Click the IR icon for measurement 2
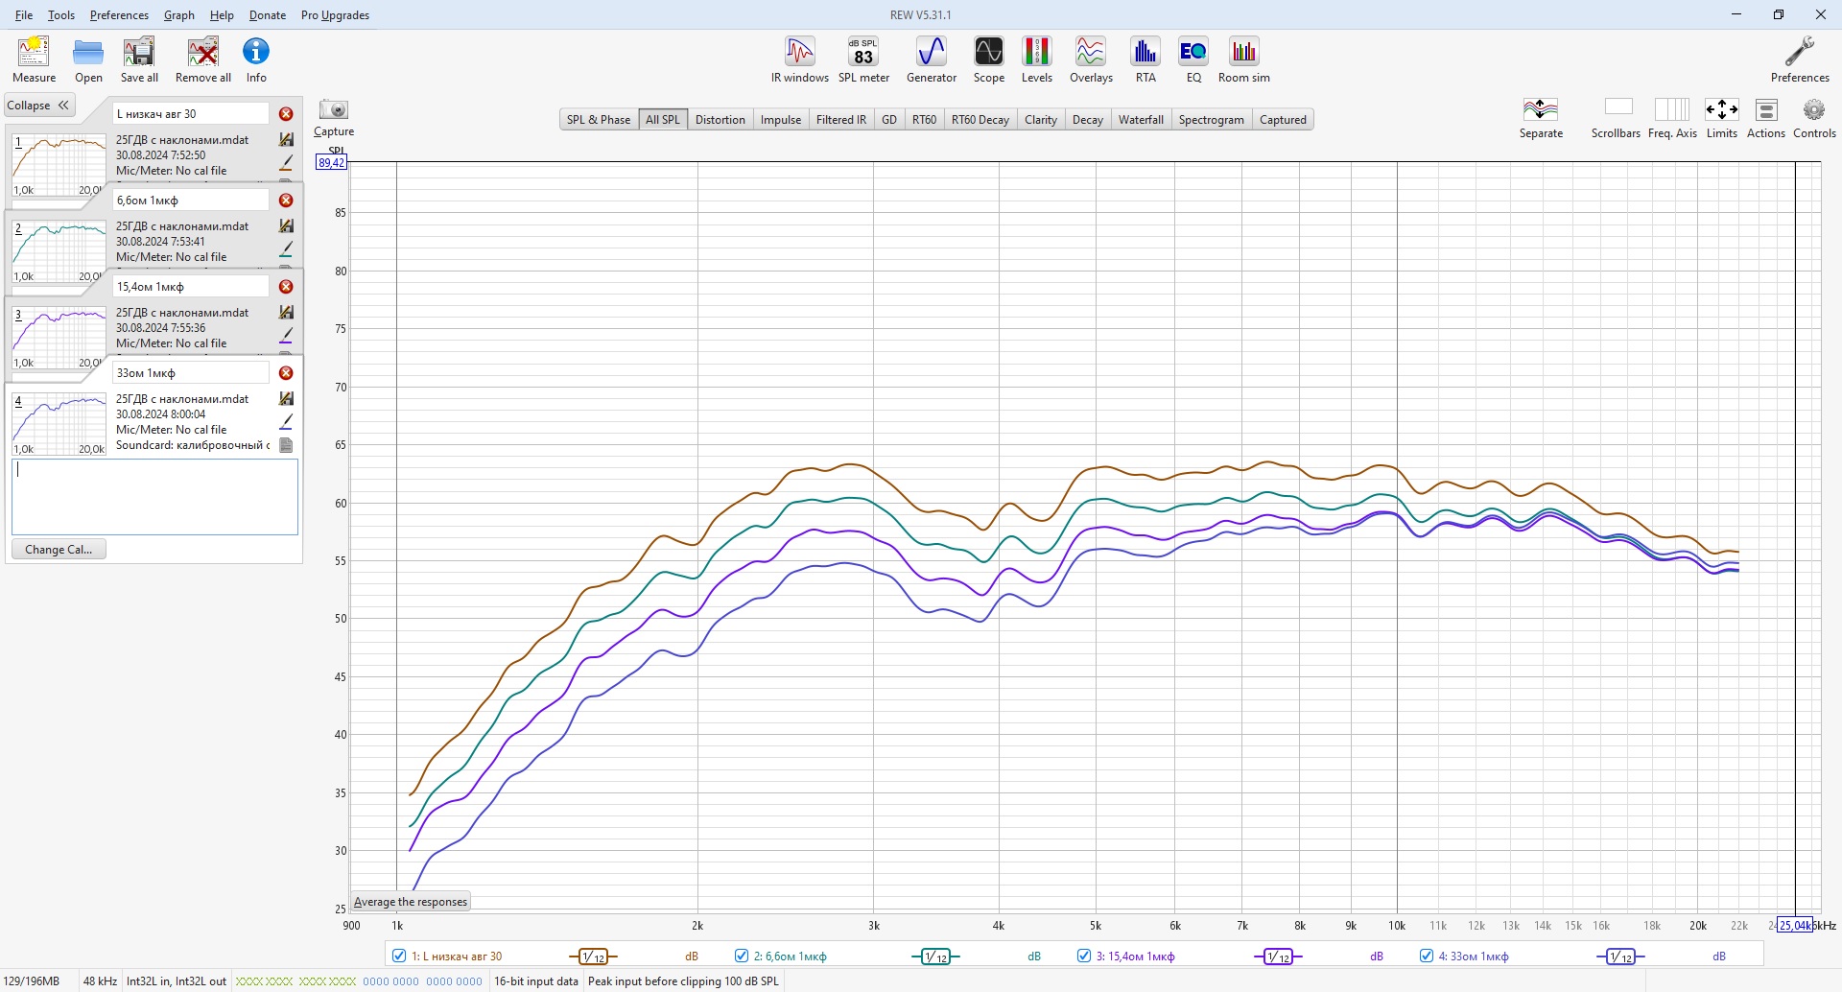This screenshot has width=1842, height=992. 286,226
